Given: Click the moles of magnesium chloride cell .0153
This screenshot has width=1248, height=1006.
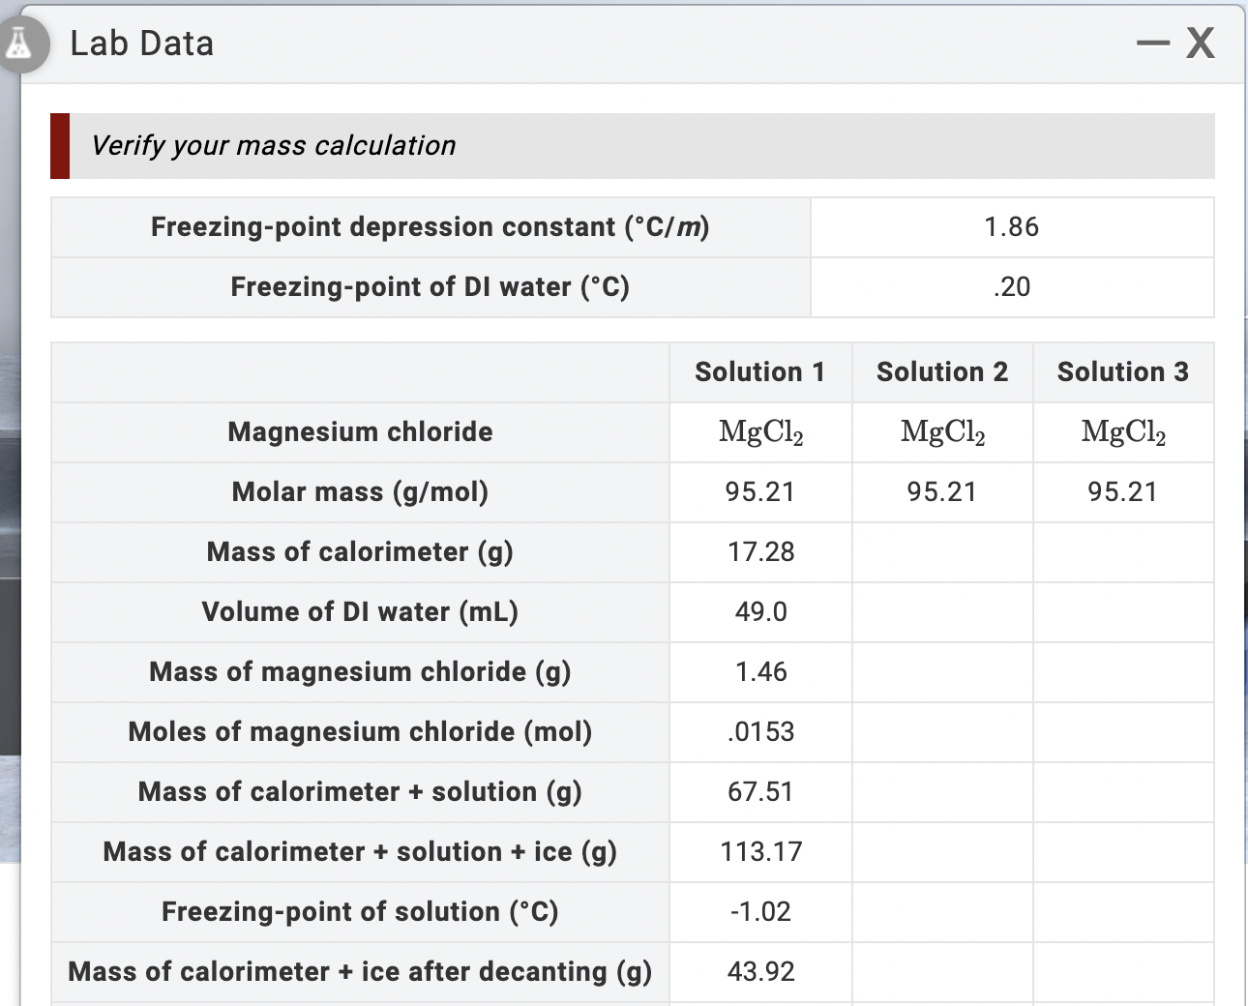Looking at the screenshot, I should (759, 732).
